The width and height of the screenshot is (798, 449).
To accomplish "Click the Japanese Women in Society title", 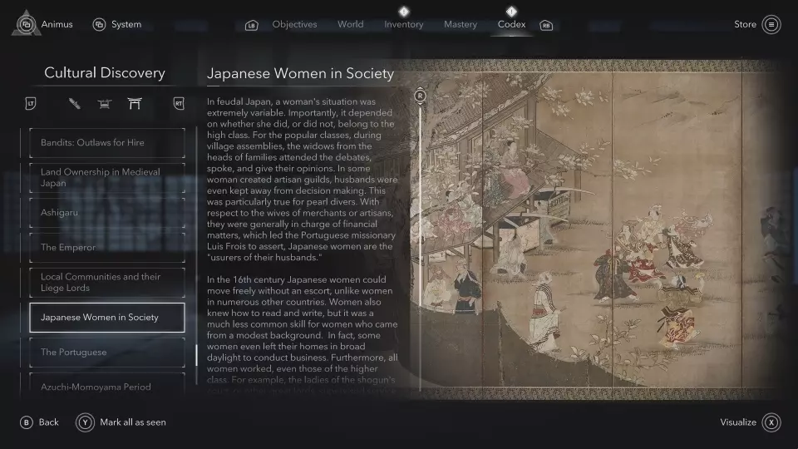I will click(300, 73).
